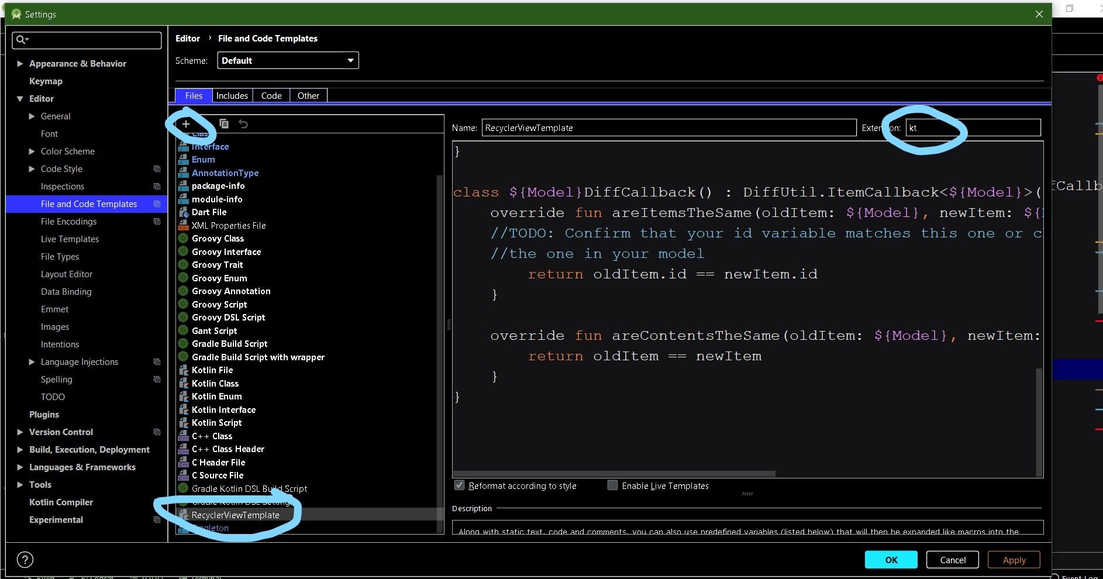Click the template editor horizontal scrollbar
The width and height of the screenshot is (1103, 579).
614,473
